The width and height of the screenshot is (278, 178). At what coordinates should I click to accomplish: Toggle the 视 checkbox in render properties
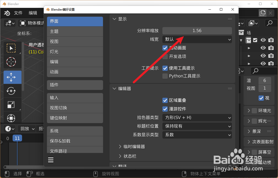261,98
